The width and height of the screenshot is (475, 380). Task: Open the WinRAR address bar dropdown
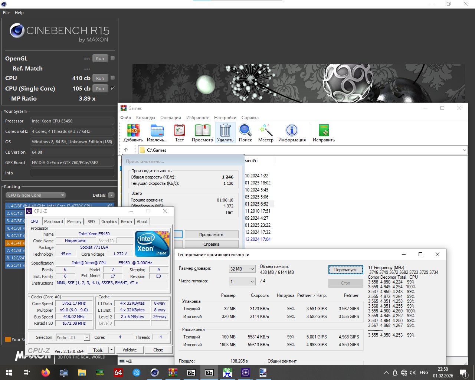click(464, 150)
